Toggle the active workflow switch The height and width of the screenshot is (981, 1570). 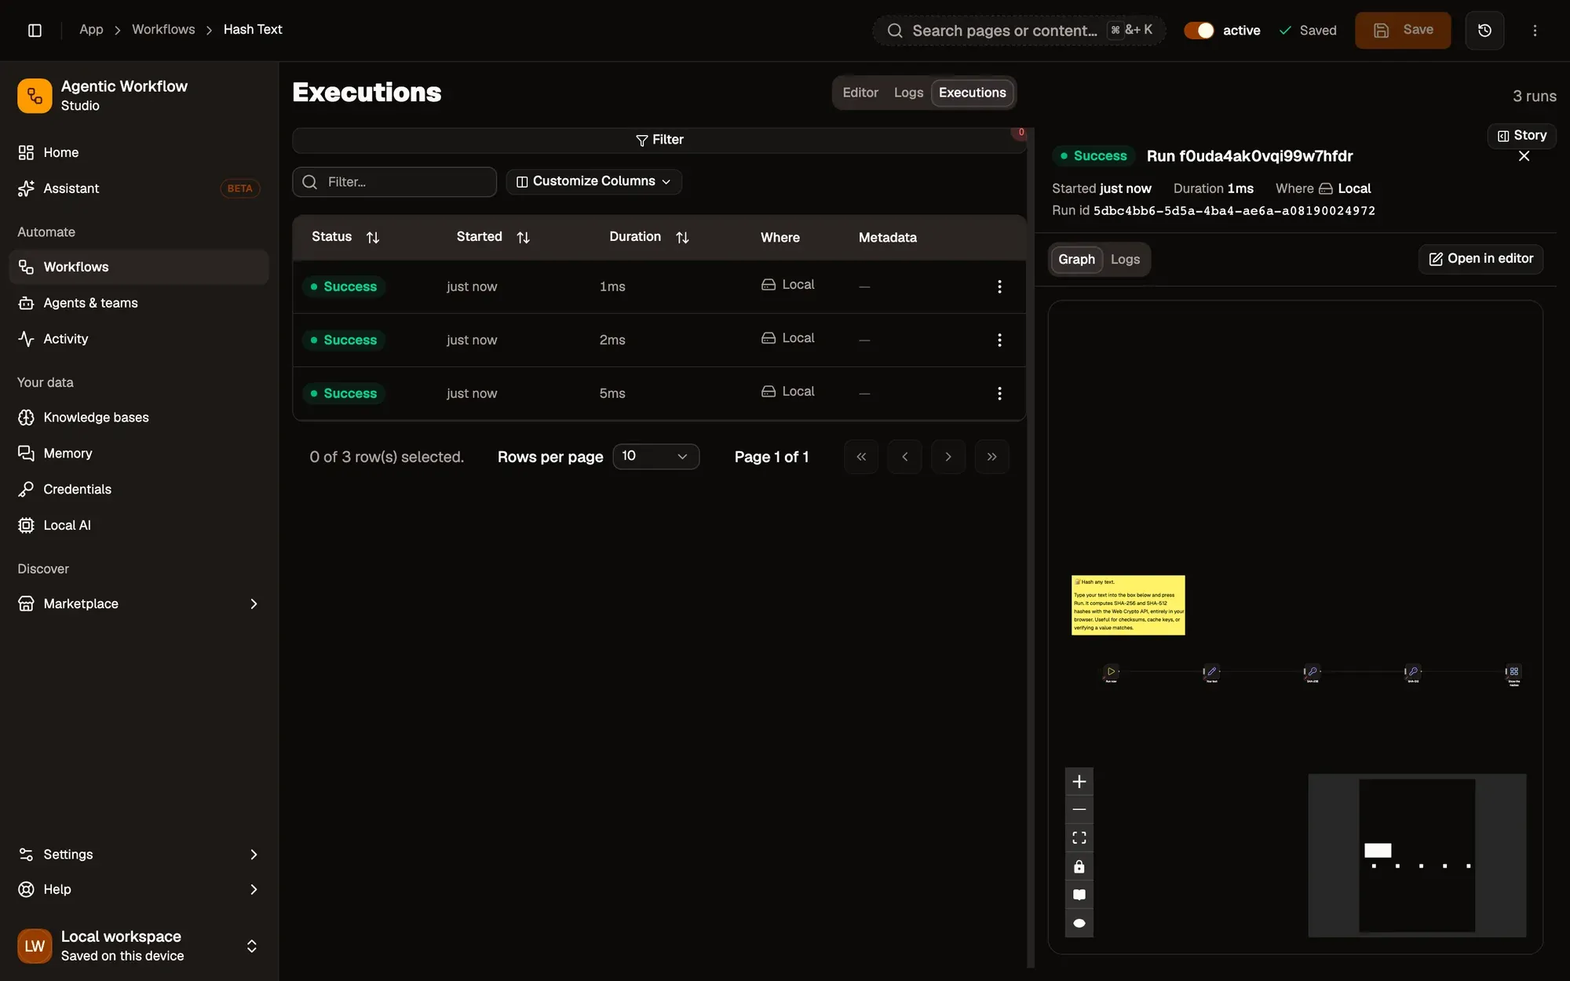click(1199, 30)
